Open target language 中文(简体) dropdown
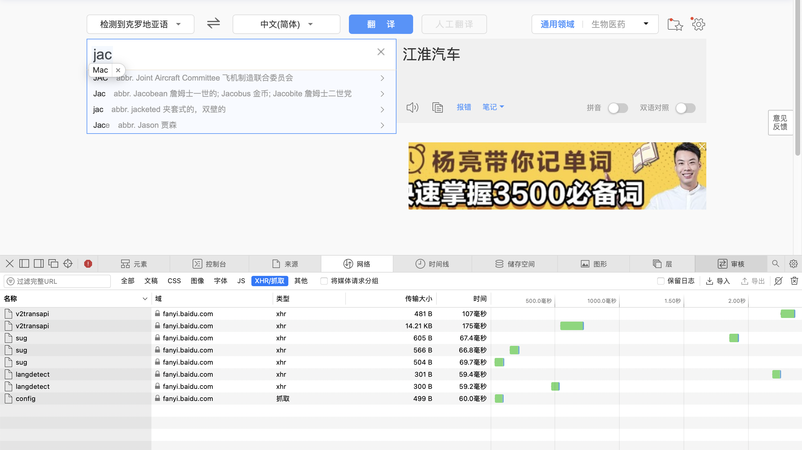The image size is (802, 450). 287,24
